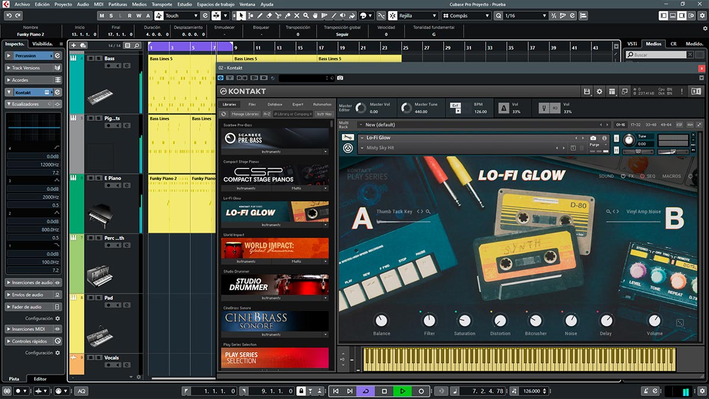Open the transport bar setup gear

pyautogui.click(x=702, y=391)
